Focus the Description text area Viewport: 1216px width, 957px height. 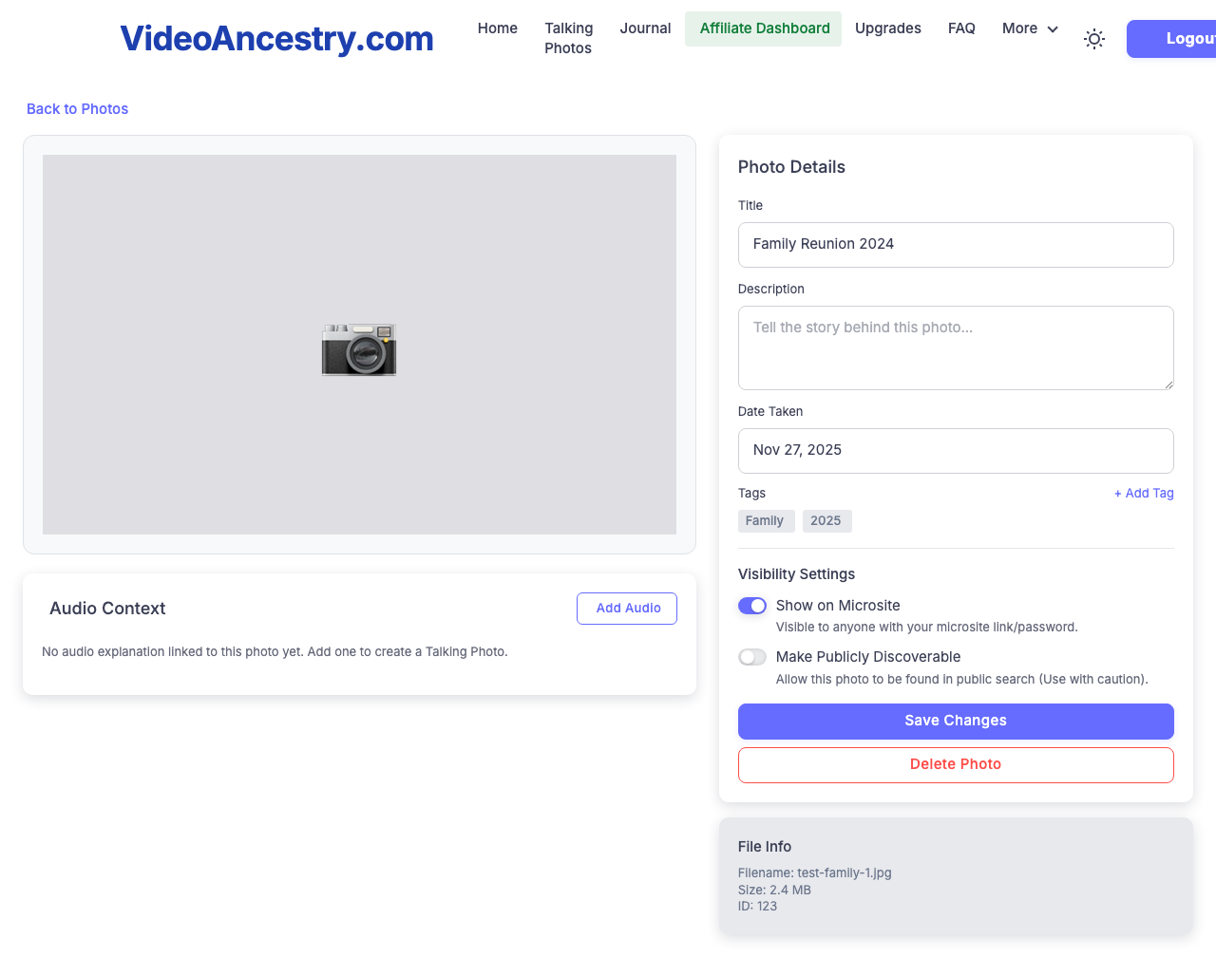coord(955,347)
